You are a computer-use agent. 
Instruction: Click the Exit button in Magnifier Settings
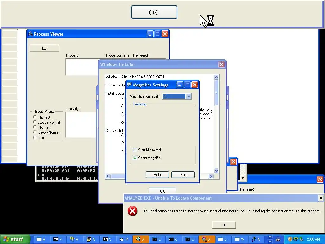pos(183,175)
